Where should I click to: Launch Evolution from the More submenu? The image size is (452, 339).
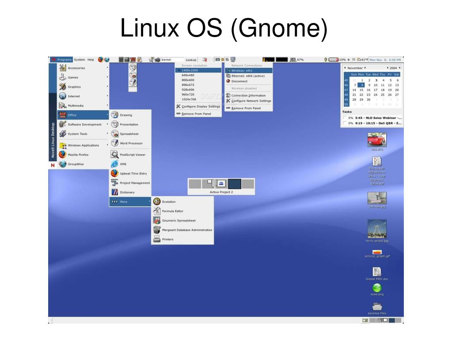click(182, 202)
